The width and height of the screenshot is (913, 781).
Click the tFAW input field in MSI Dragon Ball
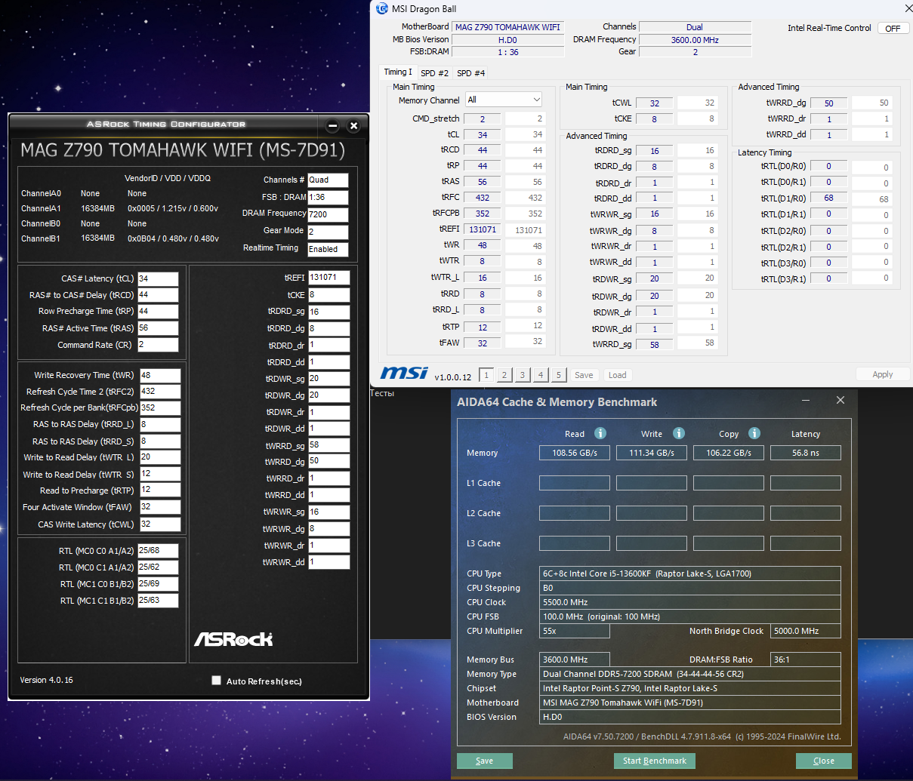point(483,343)
